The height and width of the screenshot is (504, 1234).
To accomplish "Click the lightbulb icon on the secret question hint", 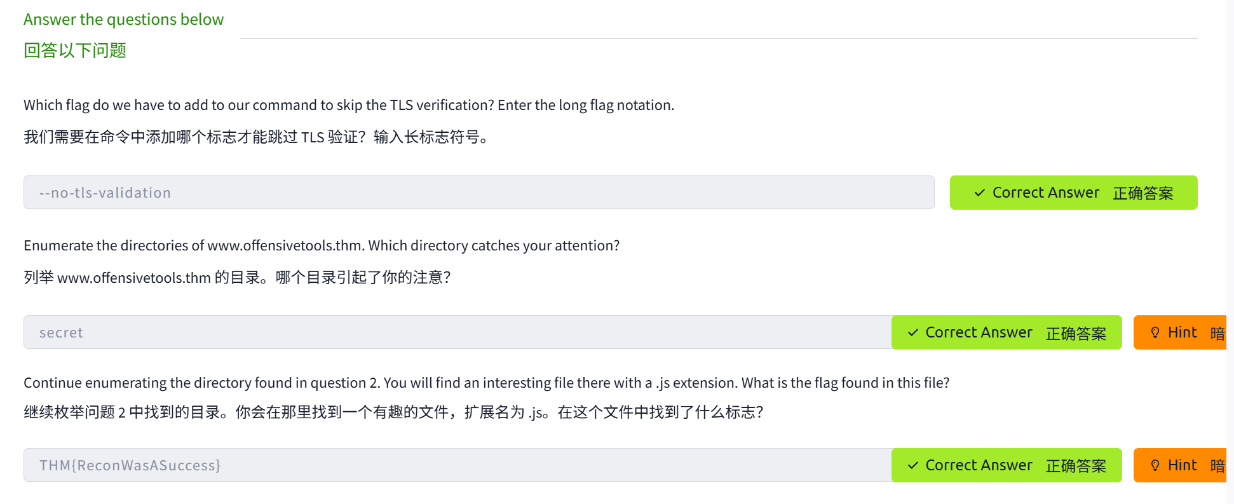I will (x=1155, y=332).
